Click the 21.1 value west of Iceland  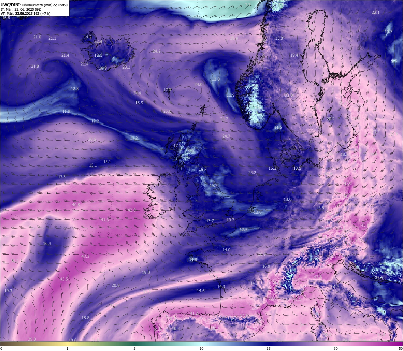[x=52, y=38]
